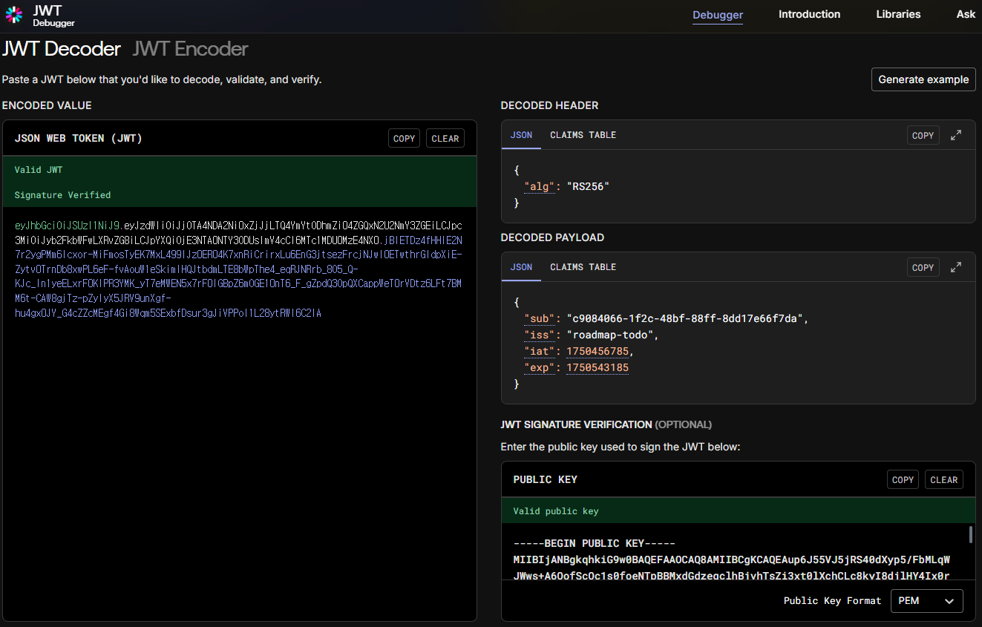Select JSON tab in Decoded Payload
This screenshot has width=982, height=627.
pyautogui.click(x=521, y=267)
